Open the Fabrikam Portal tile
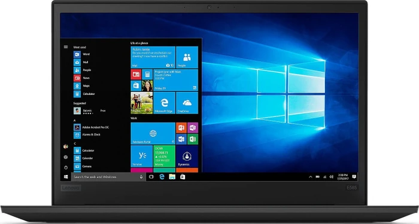Viewport: 419px width, 224px height. point(153,133)
